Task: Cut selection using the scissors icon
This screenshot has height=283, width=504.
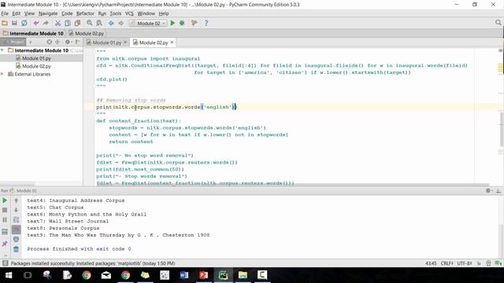Action: point(57,23)
